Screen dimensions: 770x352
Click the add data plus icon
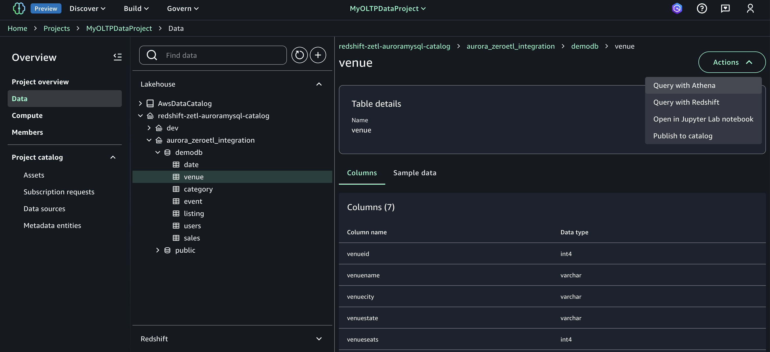(x=318, y=55)
